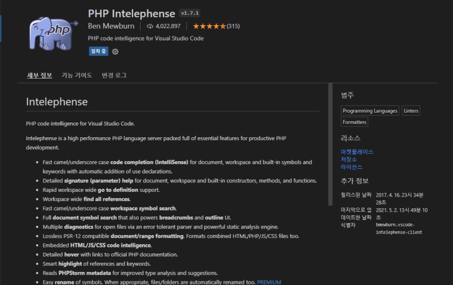Click the 'go to definition' bullet
This screenshot has height=285, width=453.
[x=101, y=190]
